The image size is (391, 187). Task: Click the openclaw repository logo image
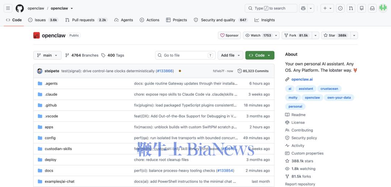click(x=37, y=35)
